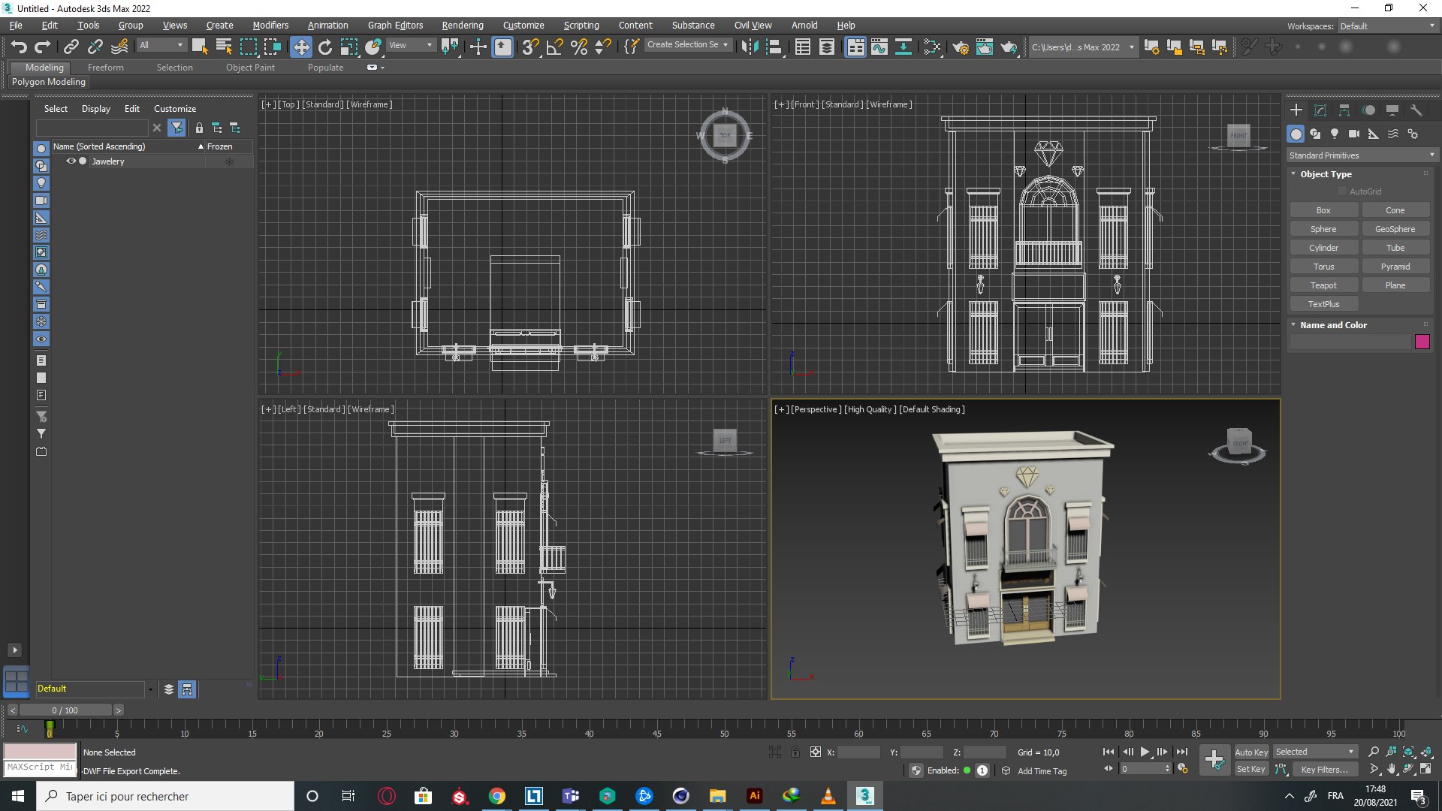The height and width of the screenshot is (811, 1442).
Task: Click the Redo arrow icon
Action: click(43, 47)
